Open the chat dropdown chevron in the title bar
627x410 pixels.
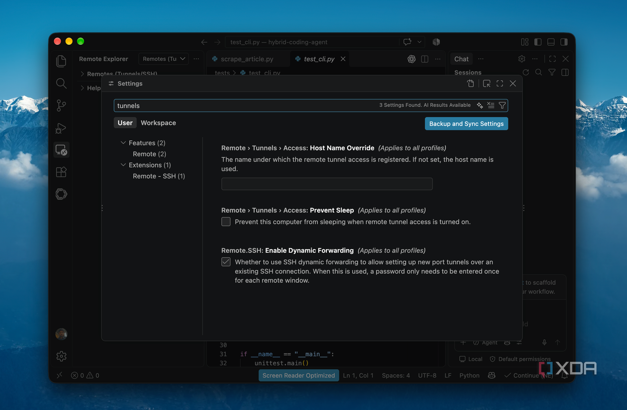(419, 42)
